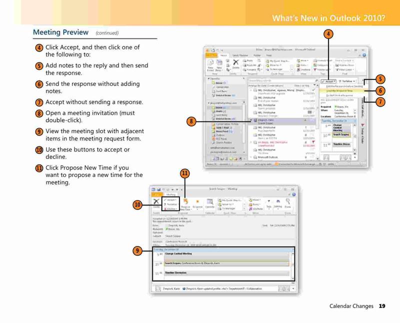Click Search Scopes appointment in reading pane calendar
The width and height of the screenshot is (400, 323).
pos(341,134)
